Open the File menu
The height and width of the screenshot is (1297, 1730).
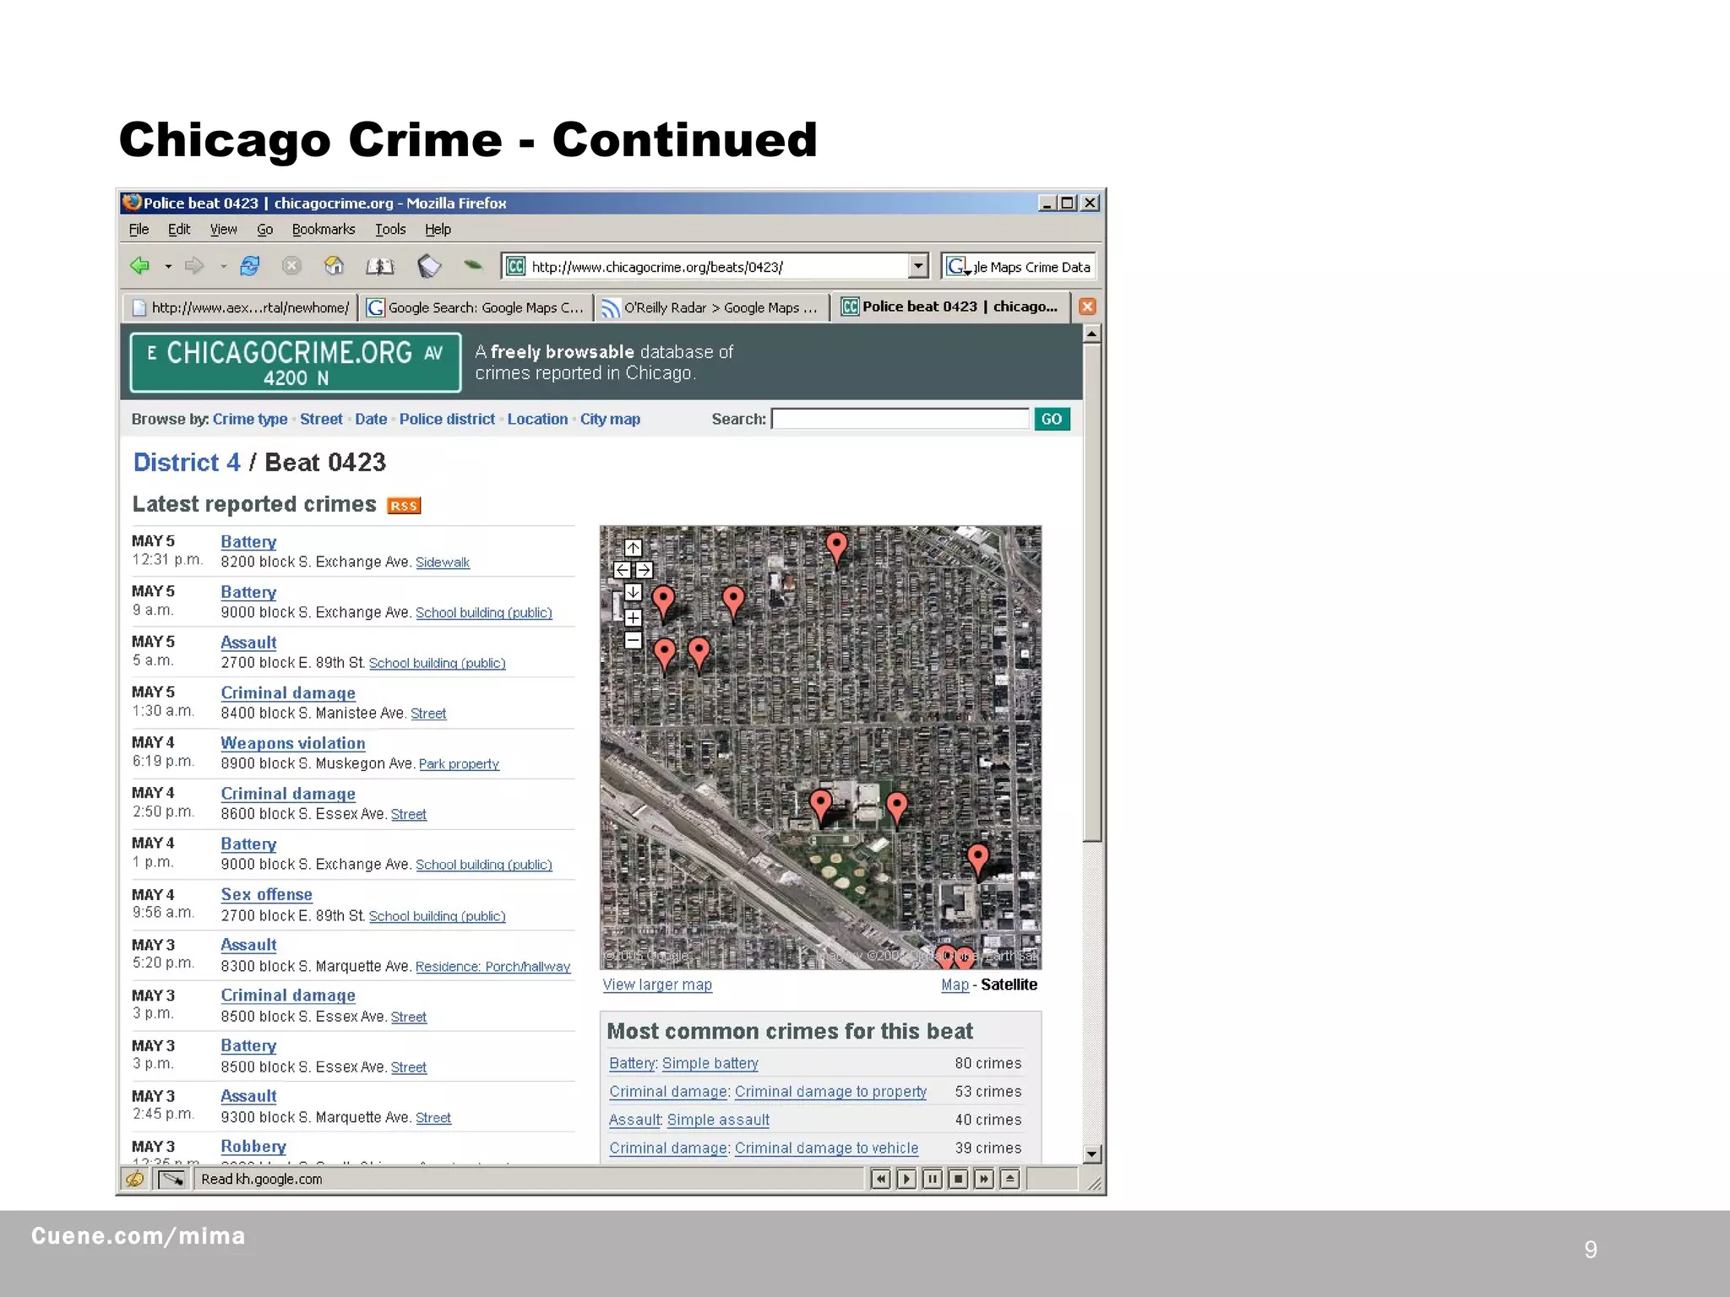(x=139, y=229)
